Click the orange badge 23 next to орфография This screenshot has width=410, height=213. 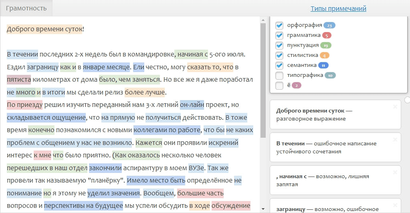click(329, 25)
